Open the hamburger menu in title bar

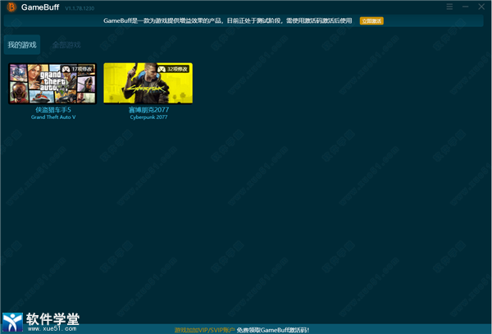pyautogui.click(x=449, y=7)
